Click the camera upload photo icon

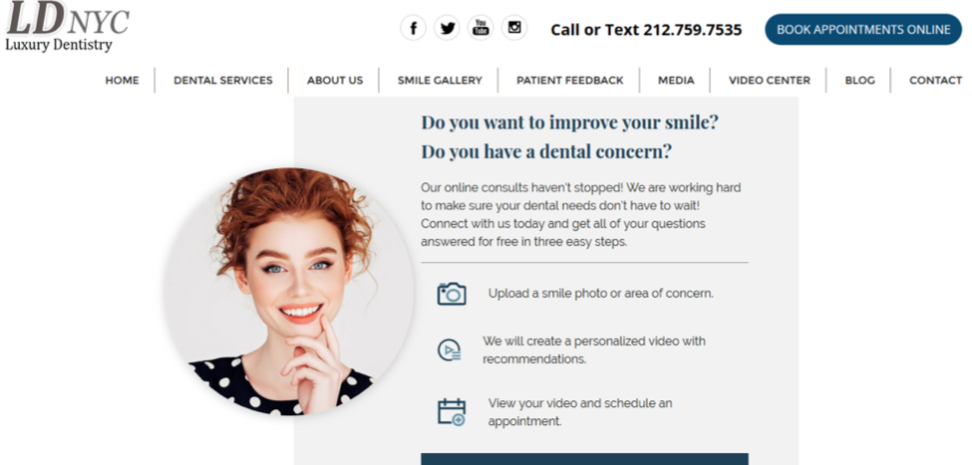click(452, 294)
